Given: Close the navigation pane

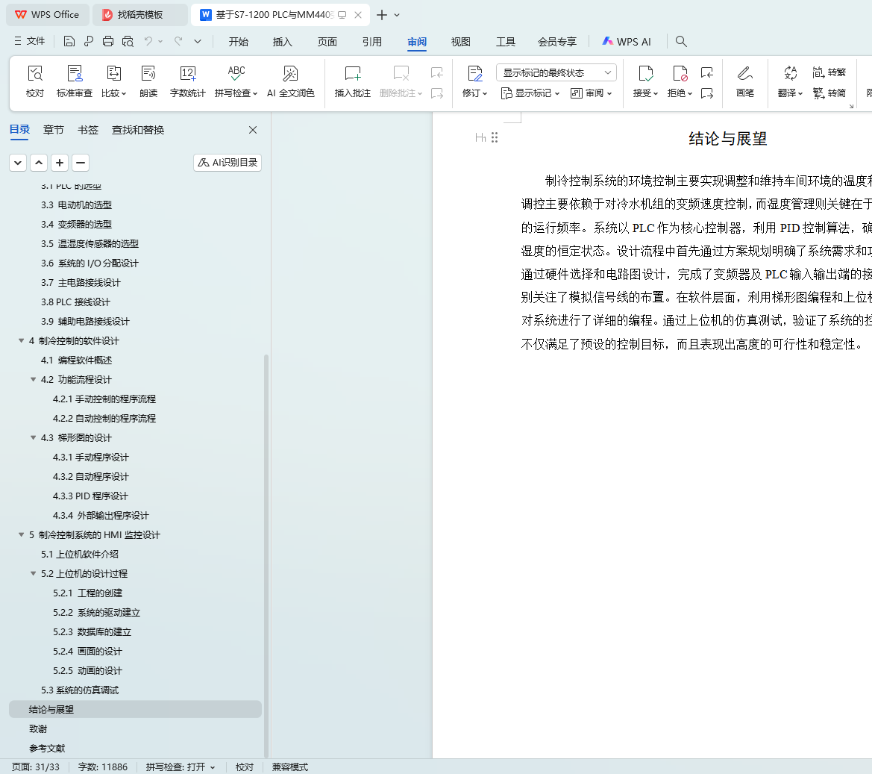Looking at the screenshot, I should 253,130.
